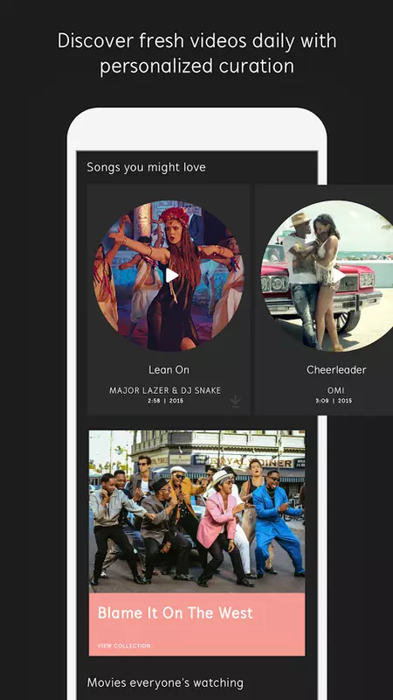
Task: Open artist OMI
Action: [336, 390]
